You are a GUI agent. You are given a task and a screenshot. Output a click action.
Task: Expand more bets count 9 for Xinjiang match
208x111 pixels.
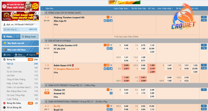coord(204,20)
